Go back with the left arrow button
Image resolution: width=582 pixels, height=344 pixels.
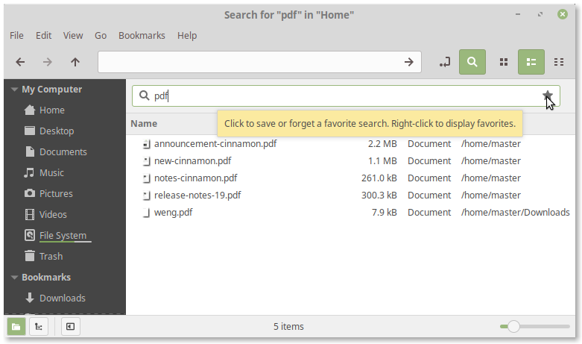point(20,62)
